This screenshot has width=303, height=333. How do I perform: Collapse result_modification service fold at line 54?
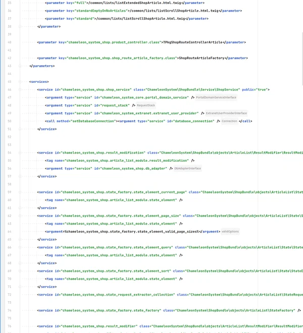tap(20, 153)
